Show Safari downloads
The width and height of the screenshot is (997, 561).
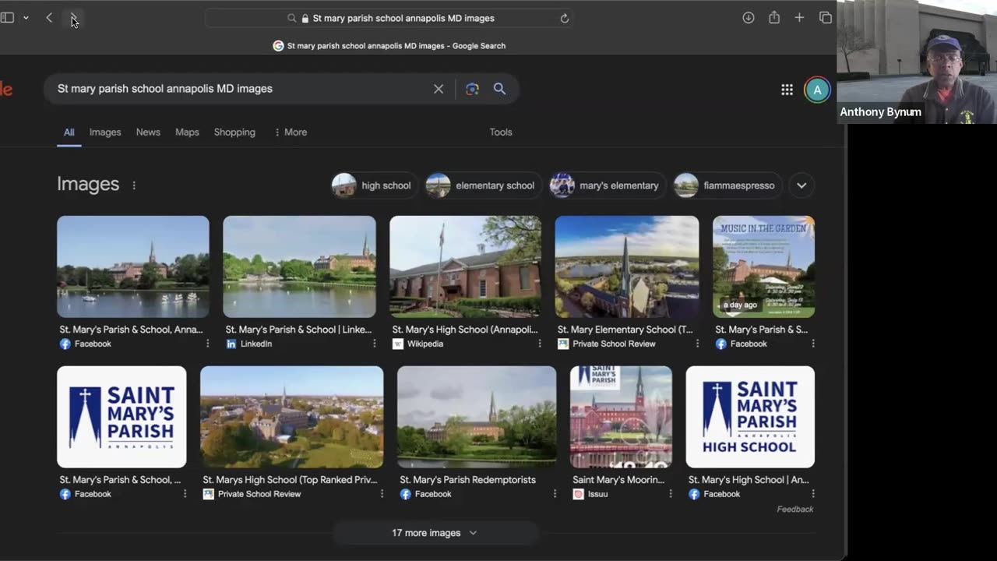749,18
